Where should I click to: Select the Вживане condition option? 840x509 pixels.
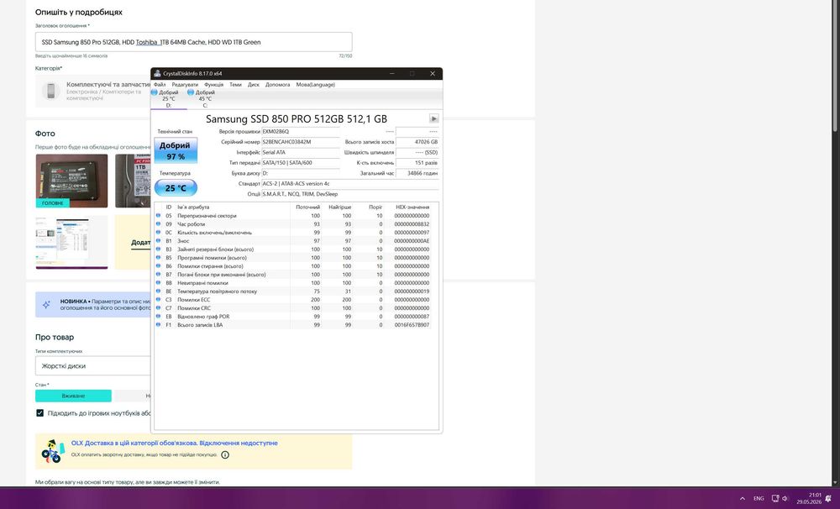pos(73,396)
